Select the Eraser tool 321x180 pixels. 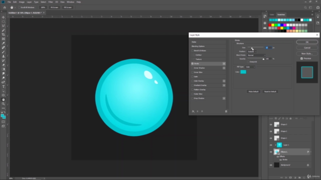tap(4, 65)
